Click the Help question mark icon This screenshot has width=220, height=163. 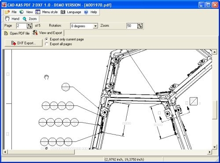(86, 12)
